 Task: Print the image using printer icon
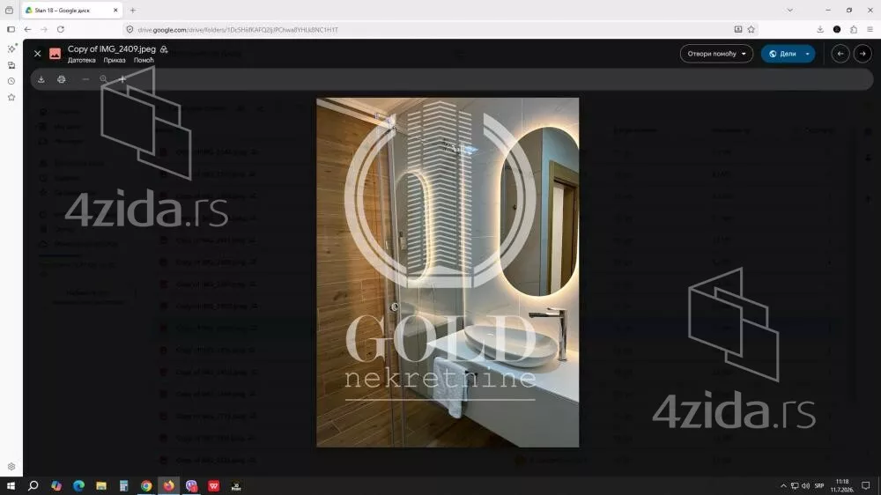pyautogui.click(x=62, y=79)
